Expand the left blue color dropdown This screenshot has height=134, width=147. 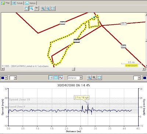tap(6, 78)
